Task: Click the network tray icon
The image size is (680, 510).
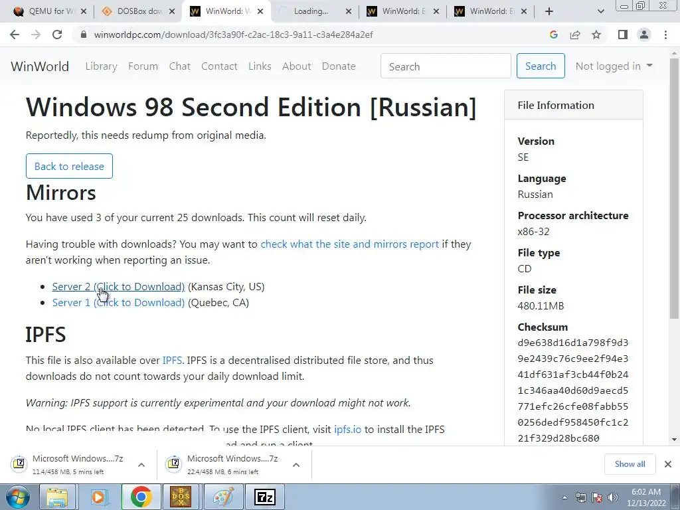Action: pyautogui.click(x=580, y=497)
